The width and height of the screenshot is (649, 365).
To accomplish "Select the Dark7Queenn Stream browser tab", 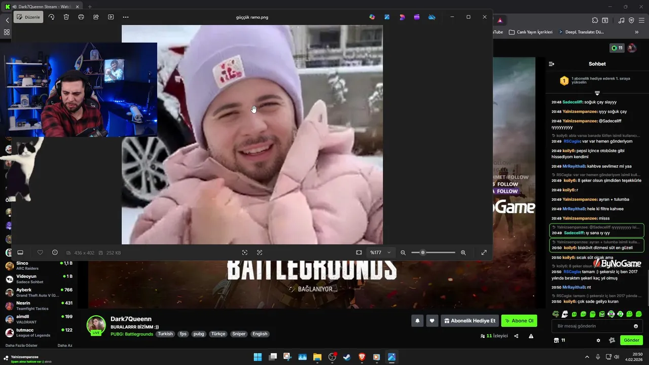I will pyautogui.click(x=43, y=7).
